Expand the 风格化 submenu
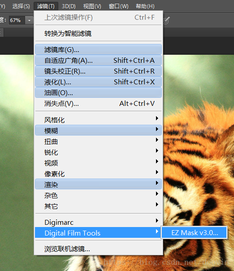This screenshot has width=234, height=271. point(99,120)
